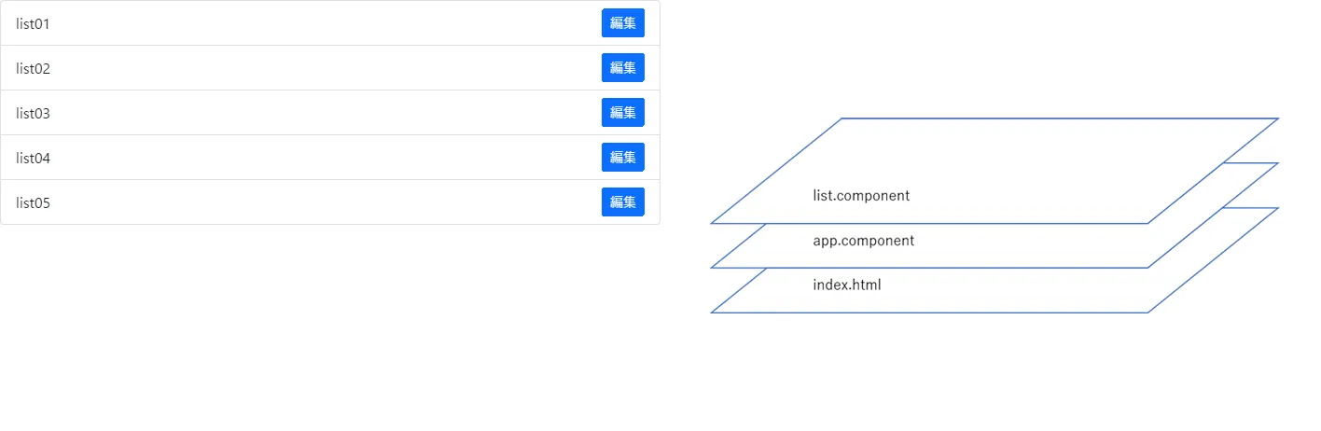Select the 編集 button beside list05
The height and width of the screenshot is (431, 1321).
(x=622, y=202)
